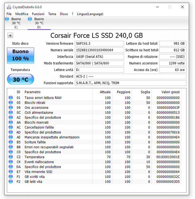195x199 pixels.
Task: Click the Acceso da 63 ore value
Action: [x=173, y=70]
